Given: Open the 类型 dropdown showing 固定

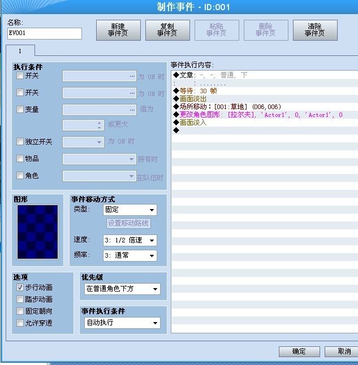Looking at the screenshot, I should point(130,210).
